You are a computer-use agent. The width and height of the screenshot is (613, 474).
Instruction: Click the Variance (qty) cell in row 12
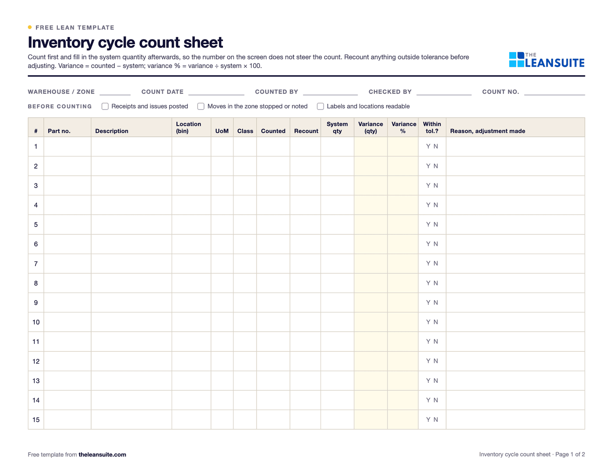click(371, 361)
